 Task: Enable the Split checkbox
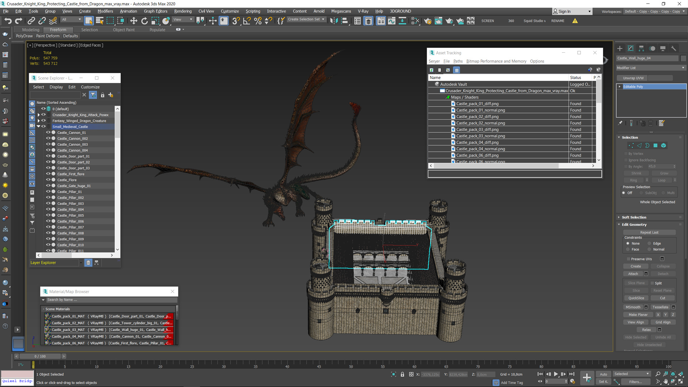[652, 283]
